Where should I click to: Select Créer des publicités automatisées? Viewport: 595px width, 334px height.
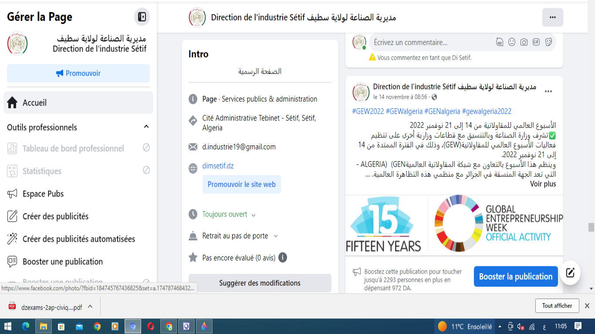(x=78, y=239)
